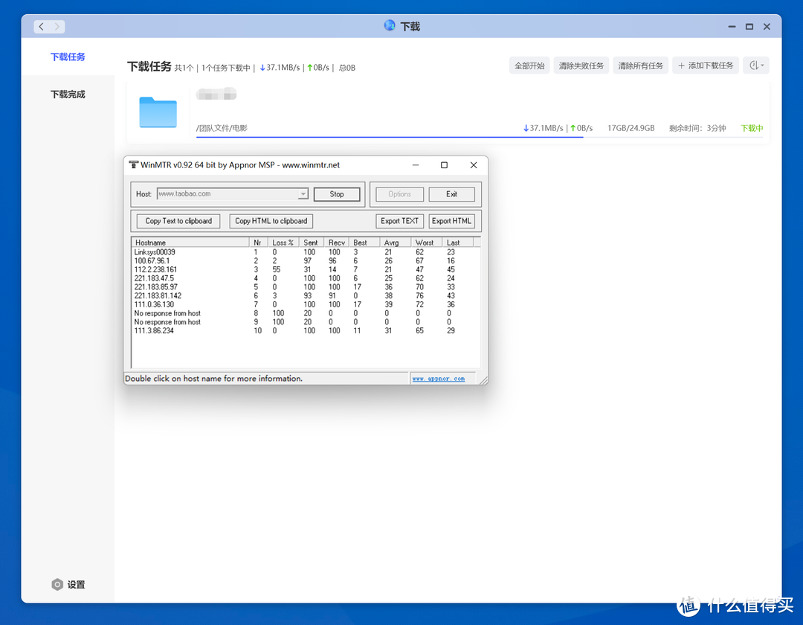Open the www.appnor.com link

(439, 379)
